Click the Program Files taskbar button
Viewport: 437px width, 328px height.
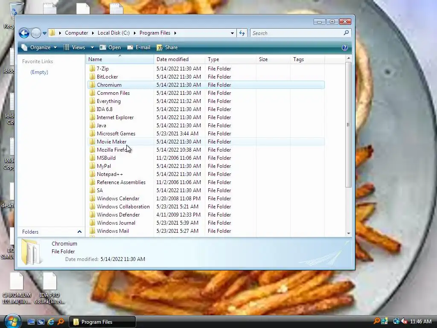[102, 322]
